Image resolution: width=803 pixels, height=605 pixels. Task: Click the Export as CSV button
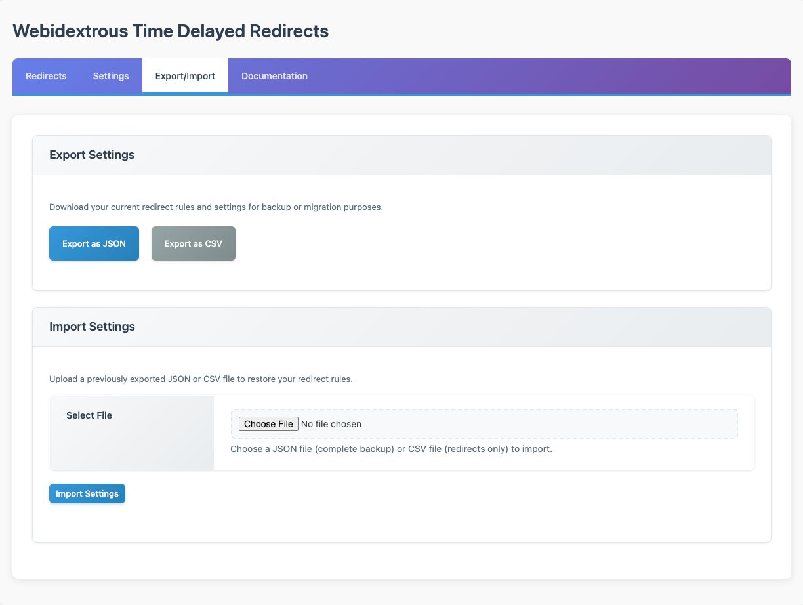(x=193, y=243)
